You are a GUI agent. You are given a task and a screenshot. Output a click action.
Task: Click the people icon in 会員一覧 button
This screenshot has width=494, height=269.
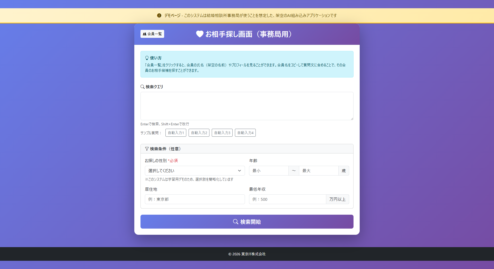pyautogui.click(x=145, y=34)
